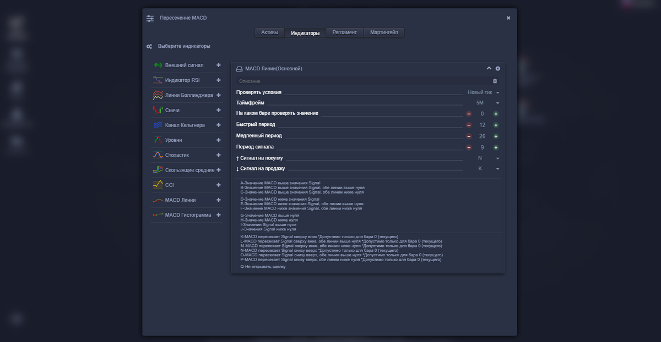Add Линии Боллинджера using its plus icon
Image resolution: width=661 pixels, height=342 pixels.
[219, 95]
